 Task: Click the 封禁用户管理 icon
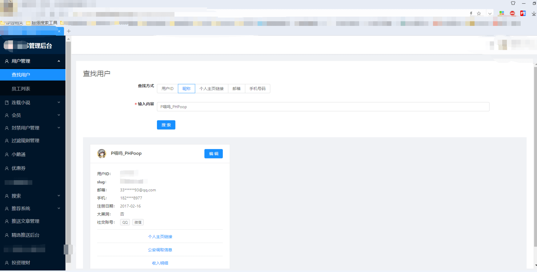[7, 128]
